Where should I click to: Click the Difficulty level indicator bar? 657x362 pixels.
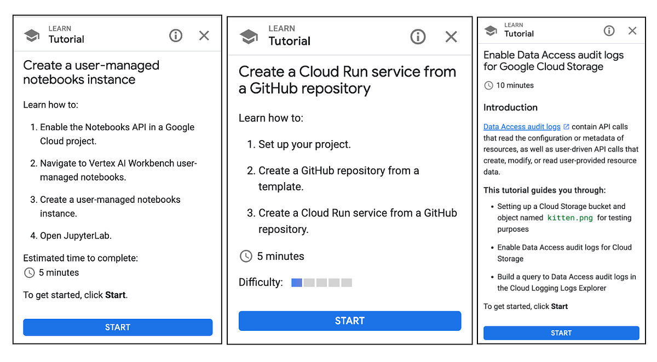[321, 282]
